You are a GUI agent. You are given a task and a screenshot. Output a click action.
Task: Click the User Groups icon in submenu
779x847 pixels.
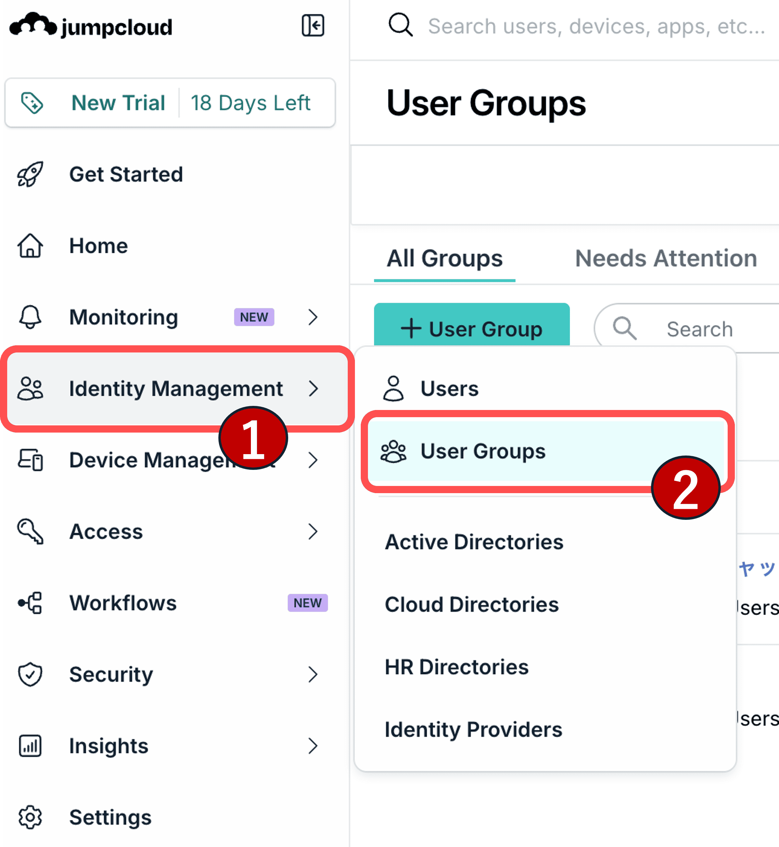(x=393, y=451)
